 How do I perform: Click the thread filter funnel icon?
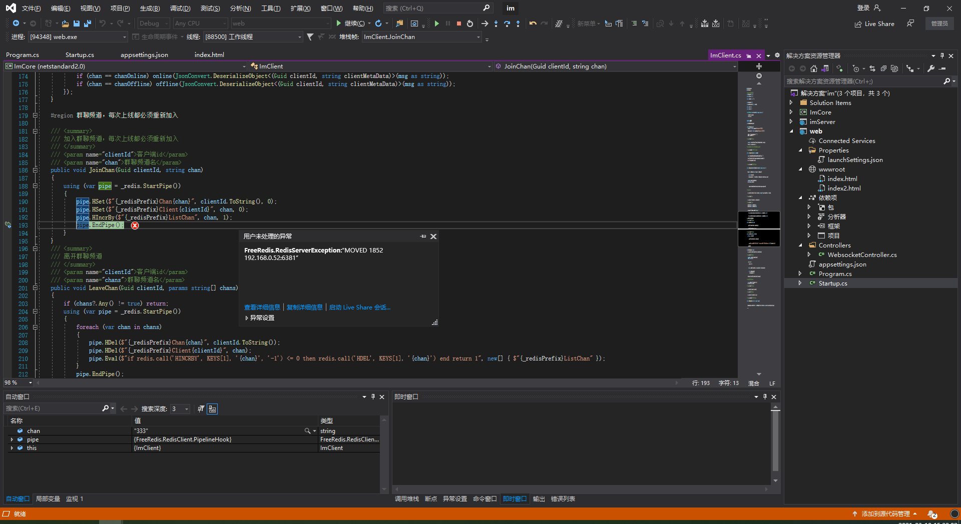click(310, 37)
